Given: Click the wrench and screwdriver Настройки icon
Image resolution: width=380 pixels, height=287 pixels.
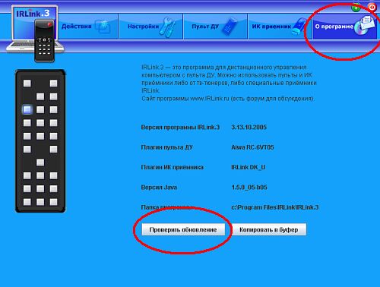Looking at the screenshot, I should point(168,27).
